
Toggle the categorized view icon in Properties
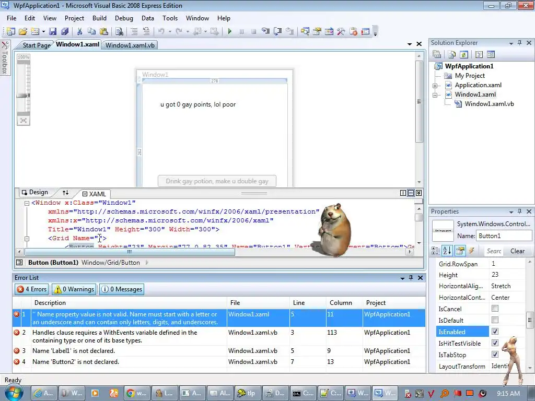tap(436, 251)
